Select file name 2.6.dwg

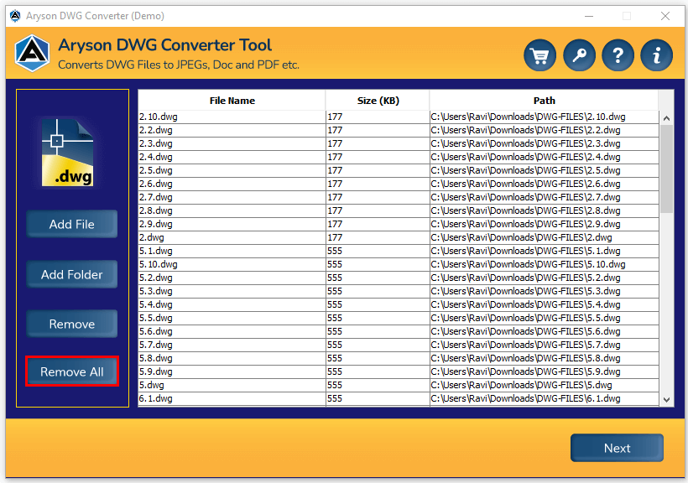tap(232, 184)
